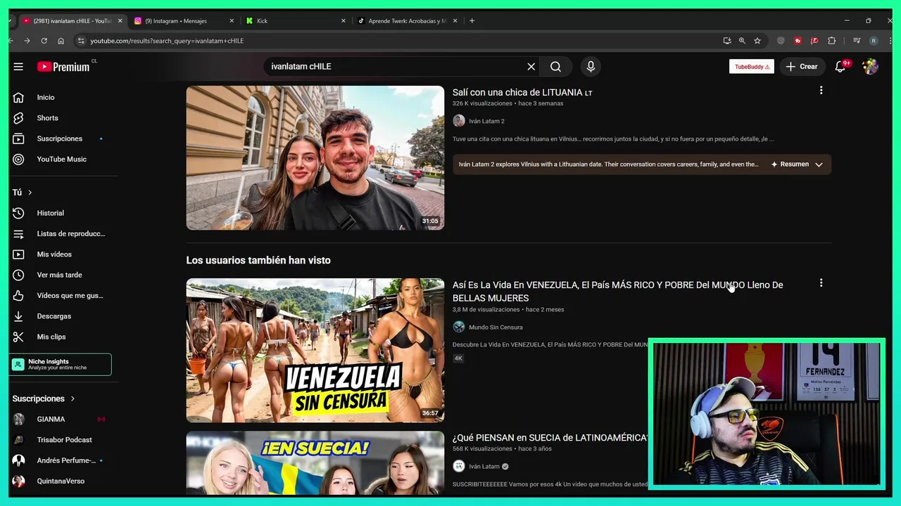Open the TubeBuddy button
This screenshot has width=901, height=506.
point(752,67)
